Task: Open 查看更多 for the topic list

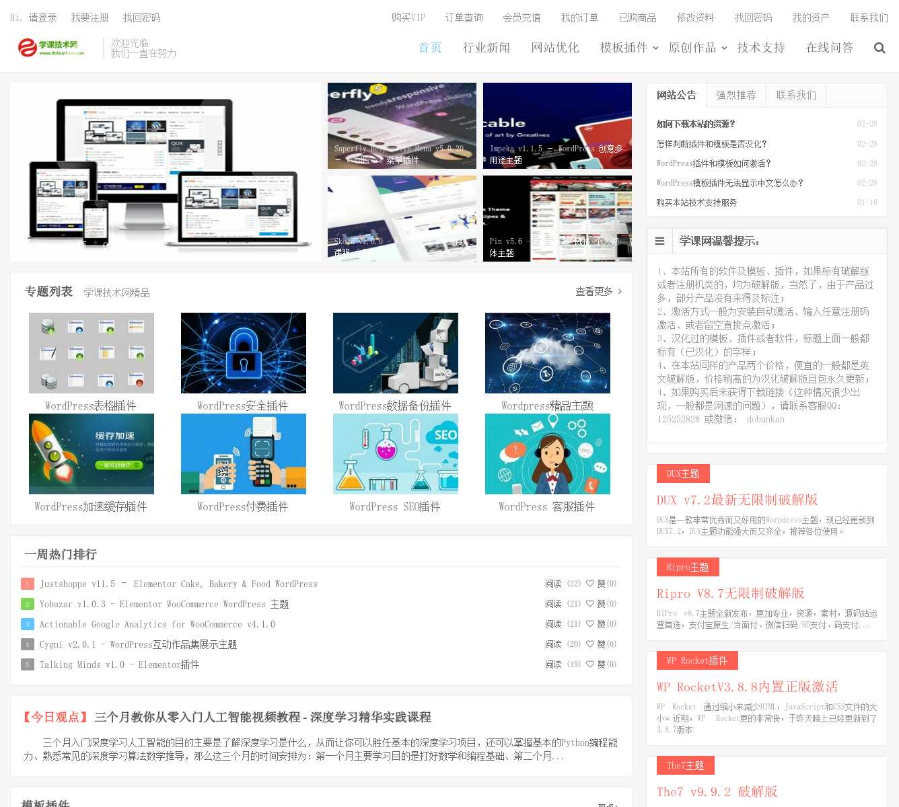Action: pos(599,291)
